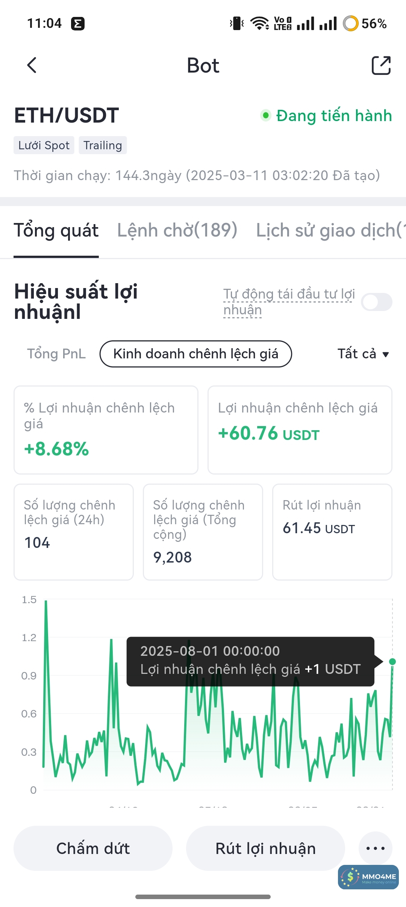Viewport: 406px width, 907px height.
Task: Open the Lịch sử giao dịch tab
Action: click(x=329, y=231)
